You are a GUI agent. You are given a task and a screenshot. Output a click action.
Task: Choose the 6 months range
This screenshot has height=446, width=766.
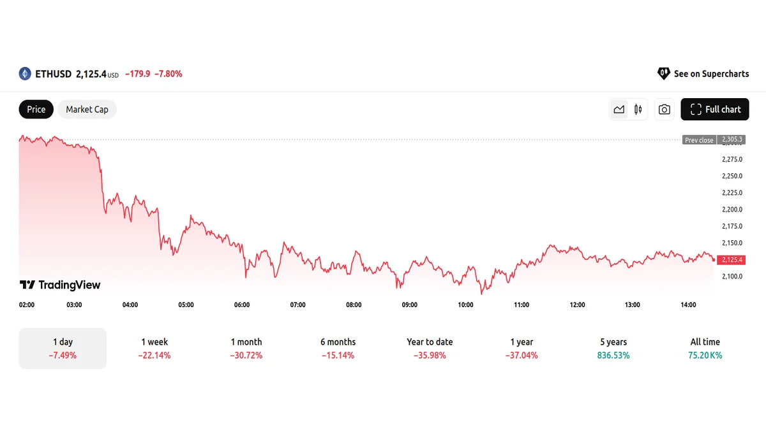pos(338,349)
